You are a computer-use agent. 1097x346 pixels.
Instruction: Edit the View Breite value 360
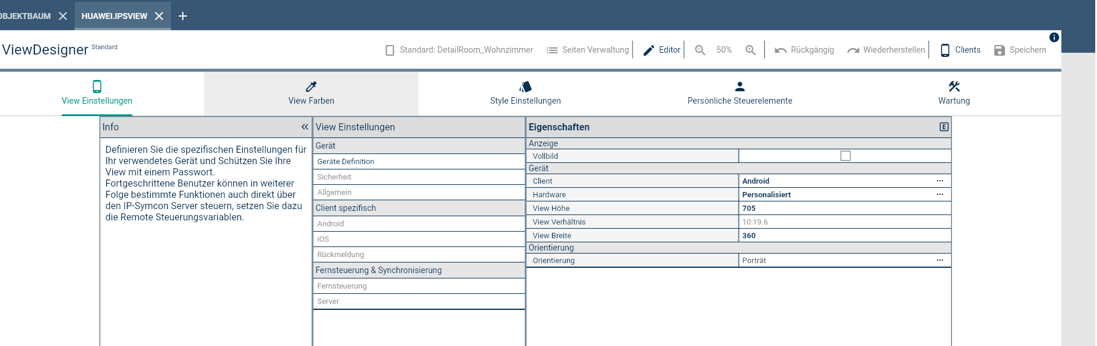(845, 236)
